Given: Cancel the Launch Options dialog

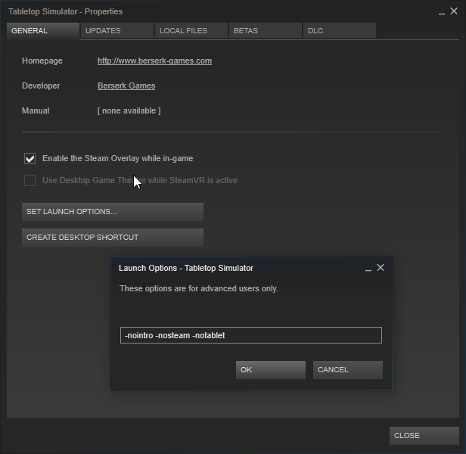Looking at the screenshot, I should (x=348, y=370).
